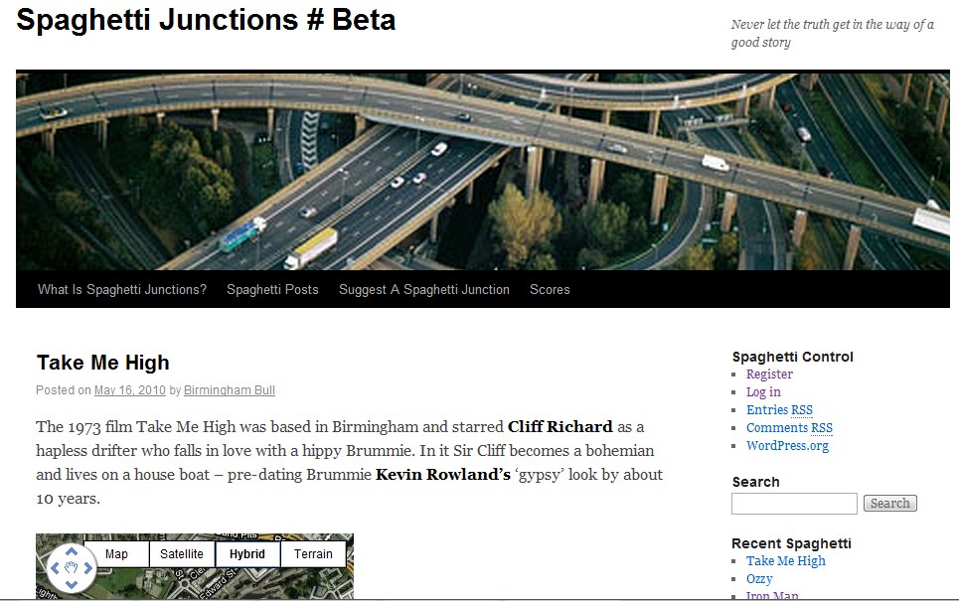Image resolution: width=959 pixels, height=601 pixels.
Task: Switch the map to Map view
Action: pos(116,554)
